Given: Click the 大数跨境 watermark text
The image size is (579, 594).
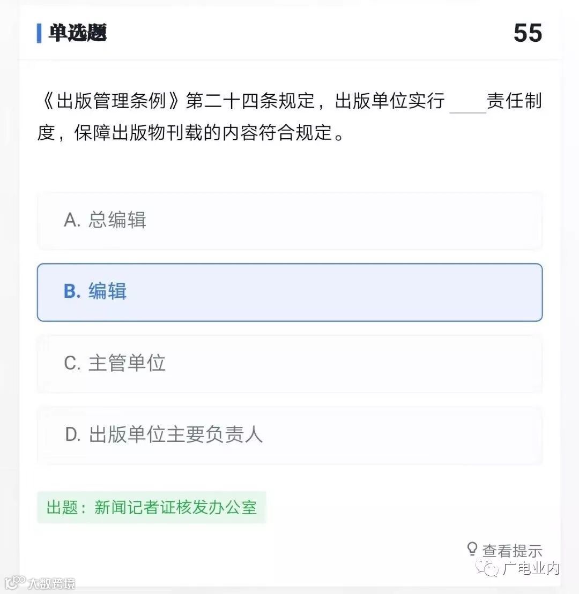Looking at the screenshot, I should (51, 583).
